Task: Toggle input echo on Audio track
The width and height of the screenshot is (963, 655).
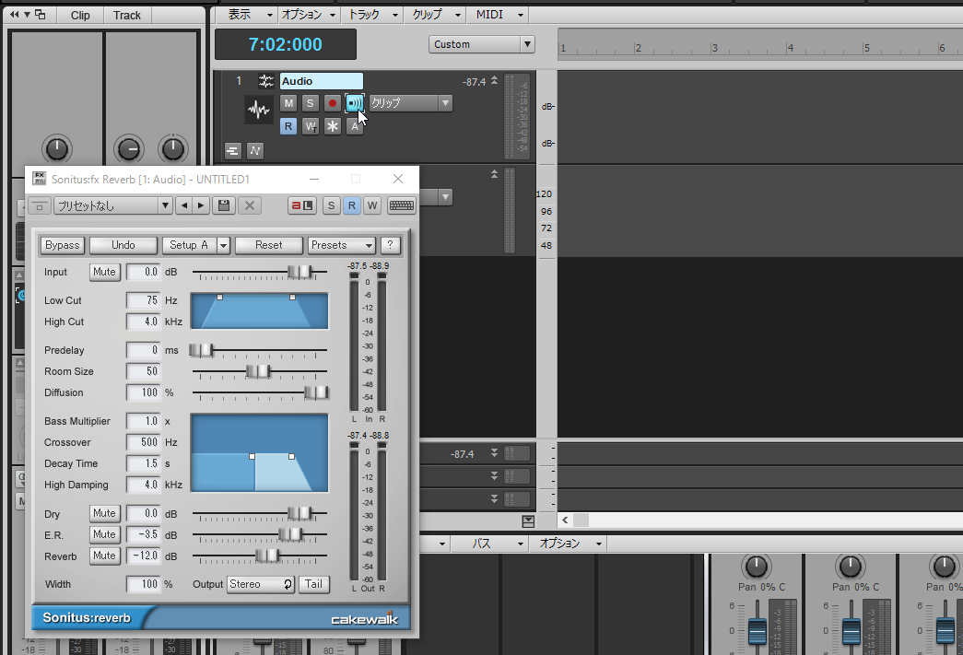Action: (x=355, y=103)
